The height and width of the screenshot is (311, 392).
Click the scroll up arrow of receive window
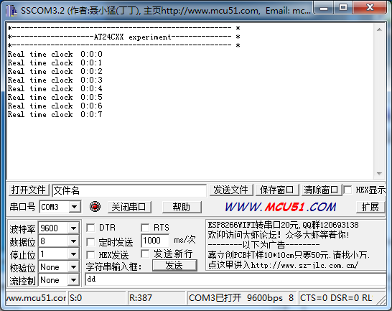(x=379, y=29)
